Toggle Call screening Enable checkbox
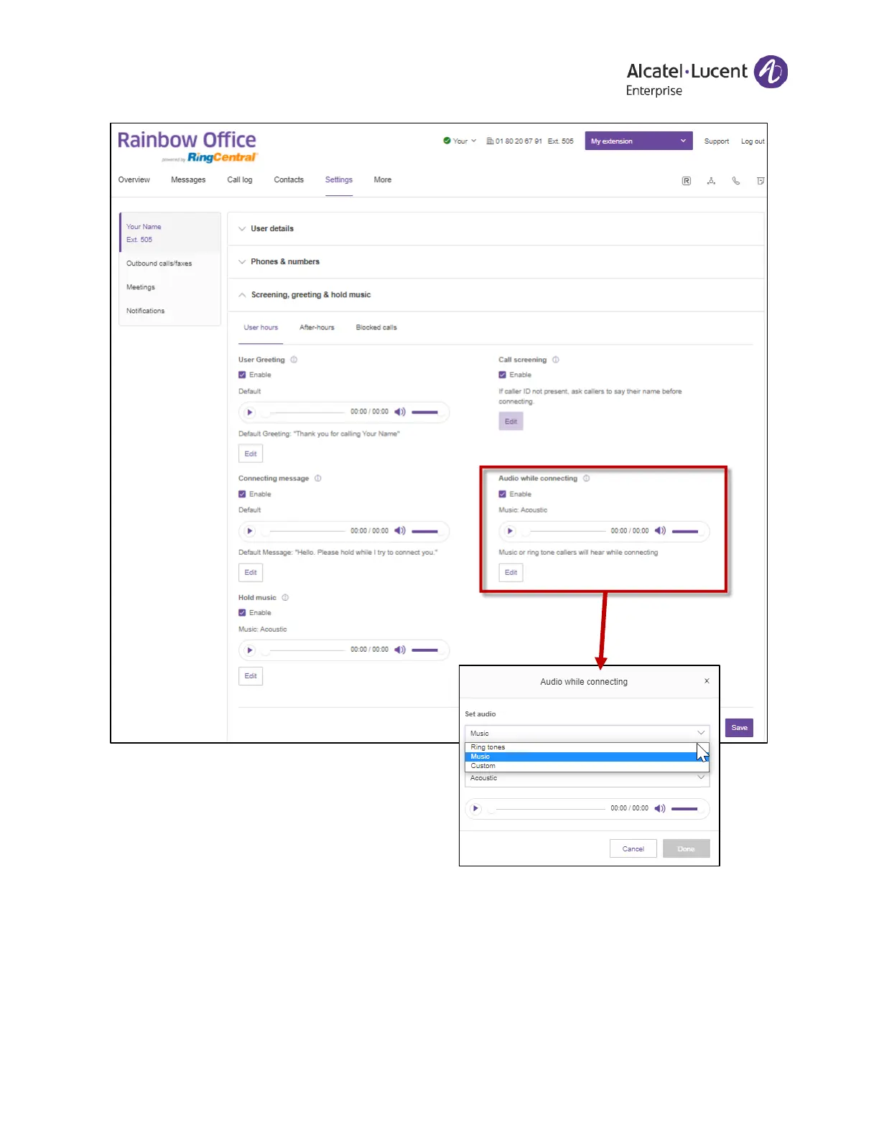 tap(502, 375)
